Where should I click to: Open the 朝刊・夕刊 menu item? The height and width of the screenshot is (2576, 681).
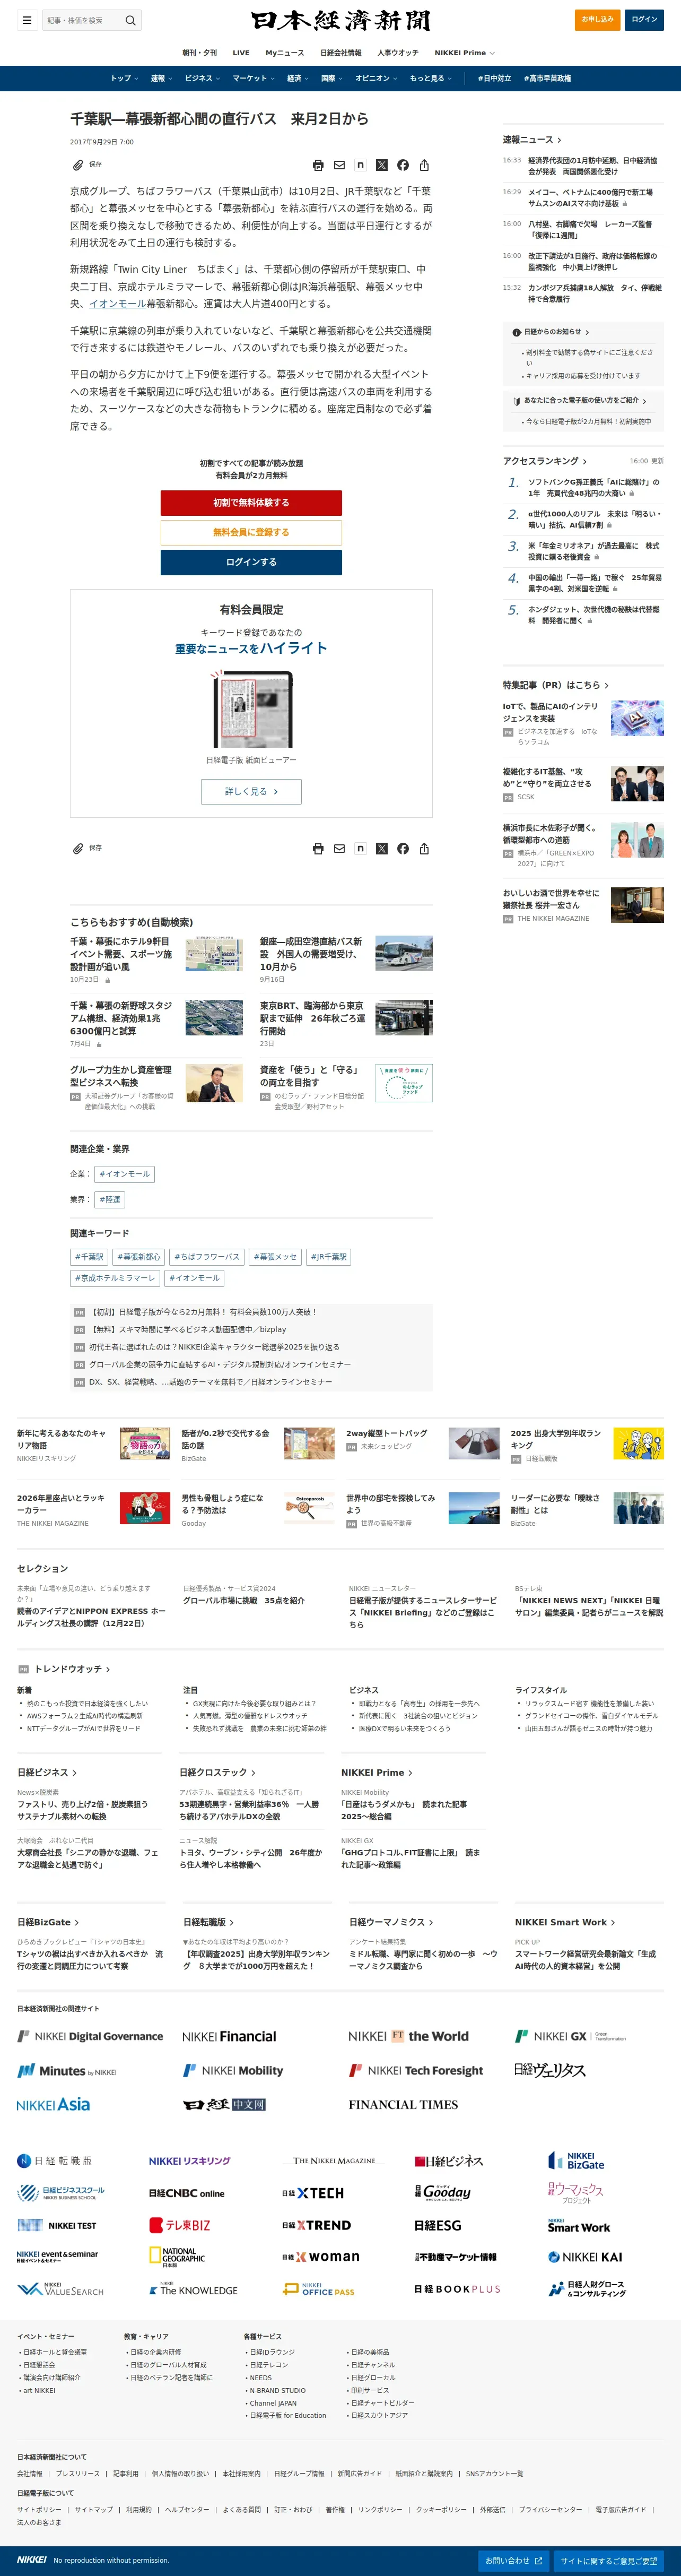tap(199, 53)
